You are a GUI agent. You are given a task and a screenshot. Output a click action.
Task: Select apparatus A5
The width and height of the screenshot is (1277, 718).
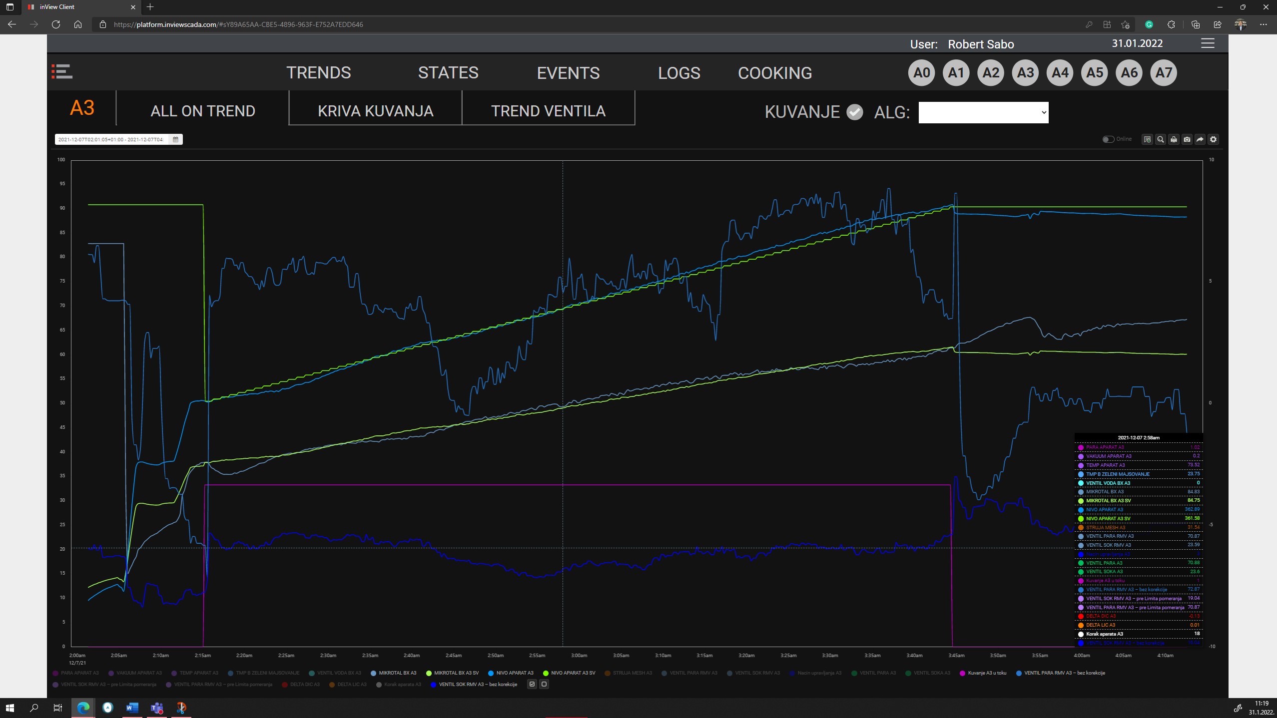click(1095, 73)
